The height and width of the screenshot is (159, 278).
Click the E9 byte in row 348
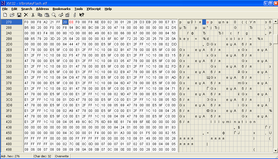coord(122,72)
